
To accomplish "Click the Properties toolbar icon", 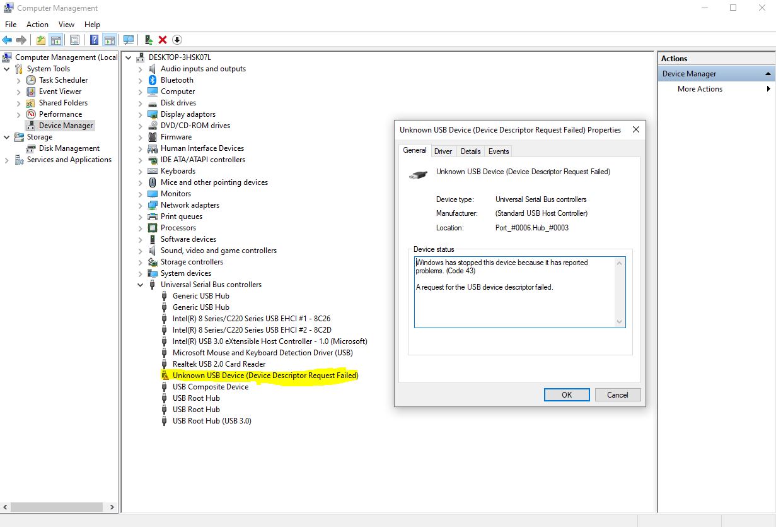I will (x=74, y=40).
